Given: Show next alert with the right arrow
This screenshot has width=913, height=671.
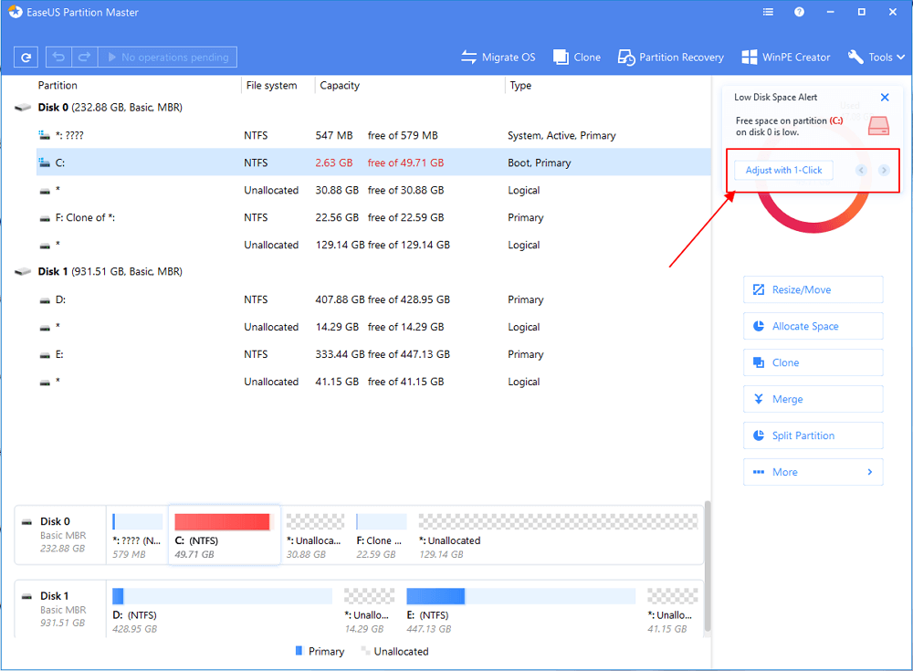Looking at the screenshot, I should 884,171.
